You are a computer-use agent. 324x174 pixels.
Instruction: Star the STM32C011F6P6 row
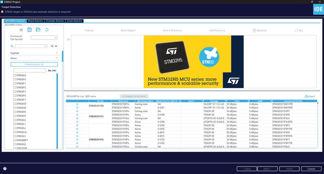pyautogui.click(x=77, y=133)
